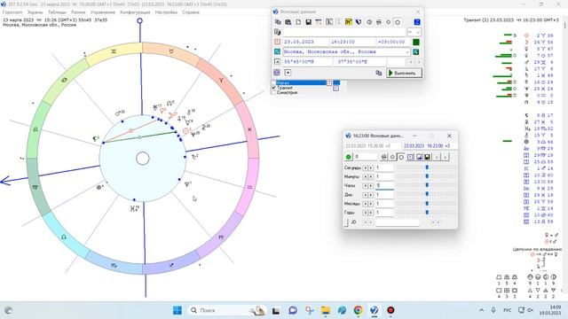568x319 pixels.
Task: Click the date field showing 23.03.2023 in the top dialog
Action: [305, 42]
